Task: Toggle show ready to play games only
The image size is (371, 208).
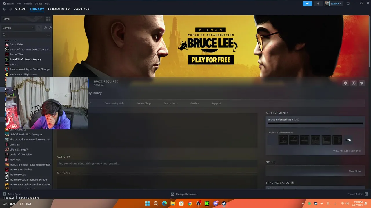Action: [x=50, y=28]
